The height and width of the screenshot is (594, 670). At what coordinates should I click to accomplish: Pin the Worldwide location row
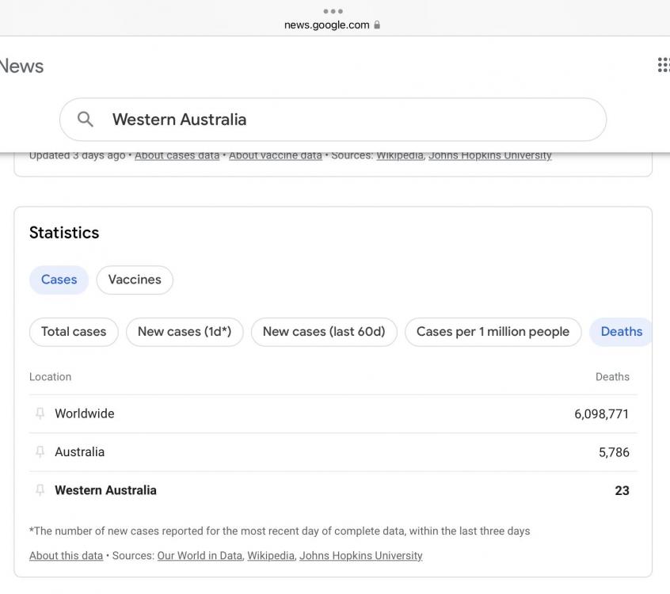pyautogui.click(x=40, y=413)
